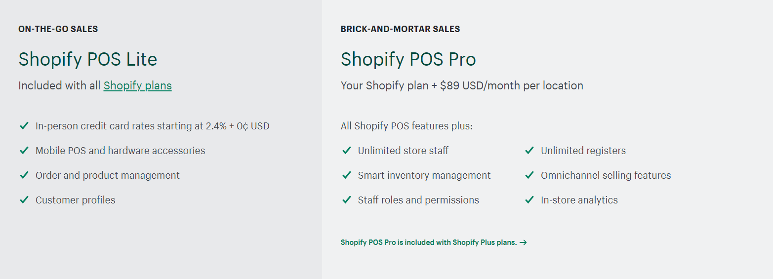
Task: Click checkmark beside Omnichannel selling features
Action: tap(529, 175)
